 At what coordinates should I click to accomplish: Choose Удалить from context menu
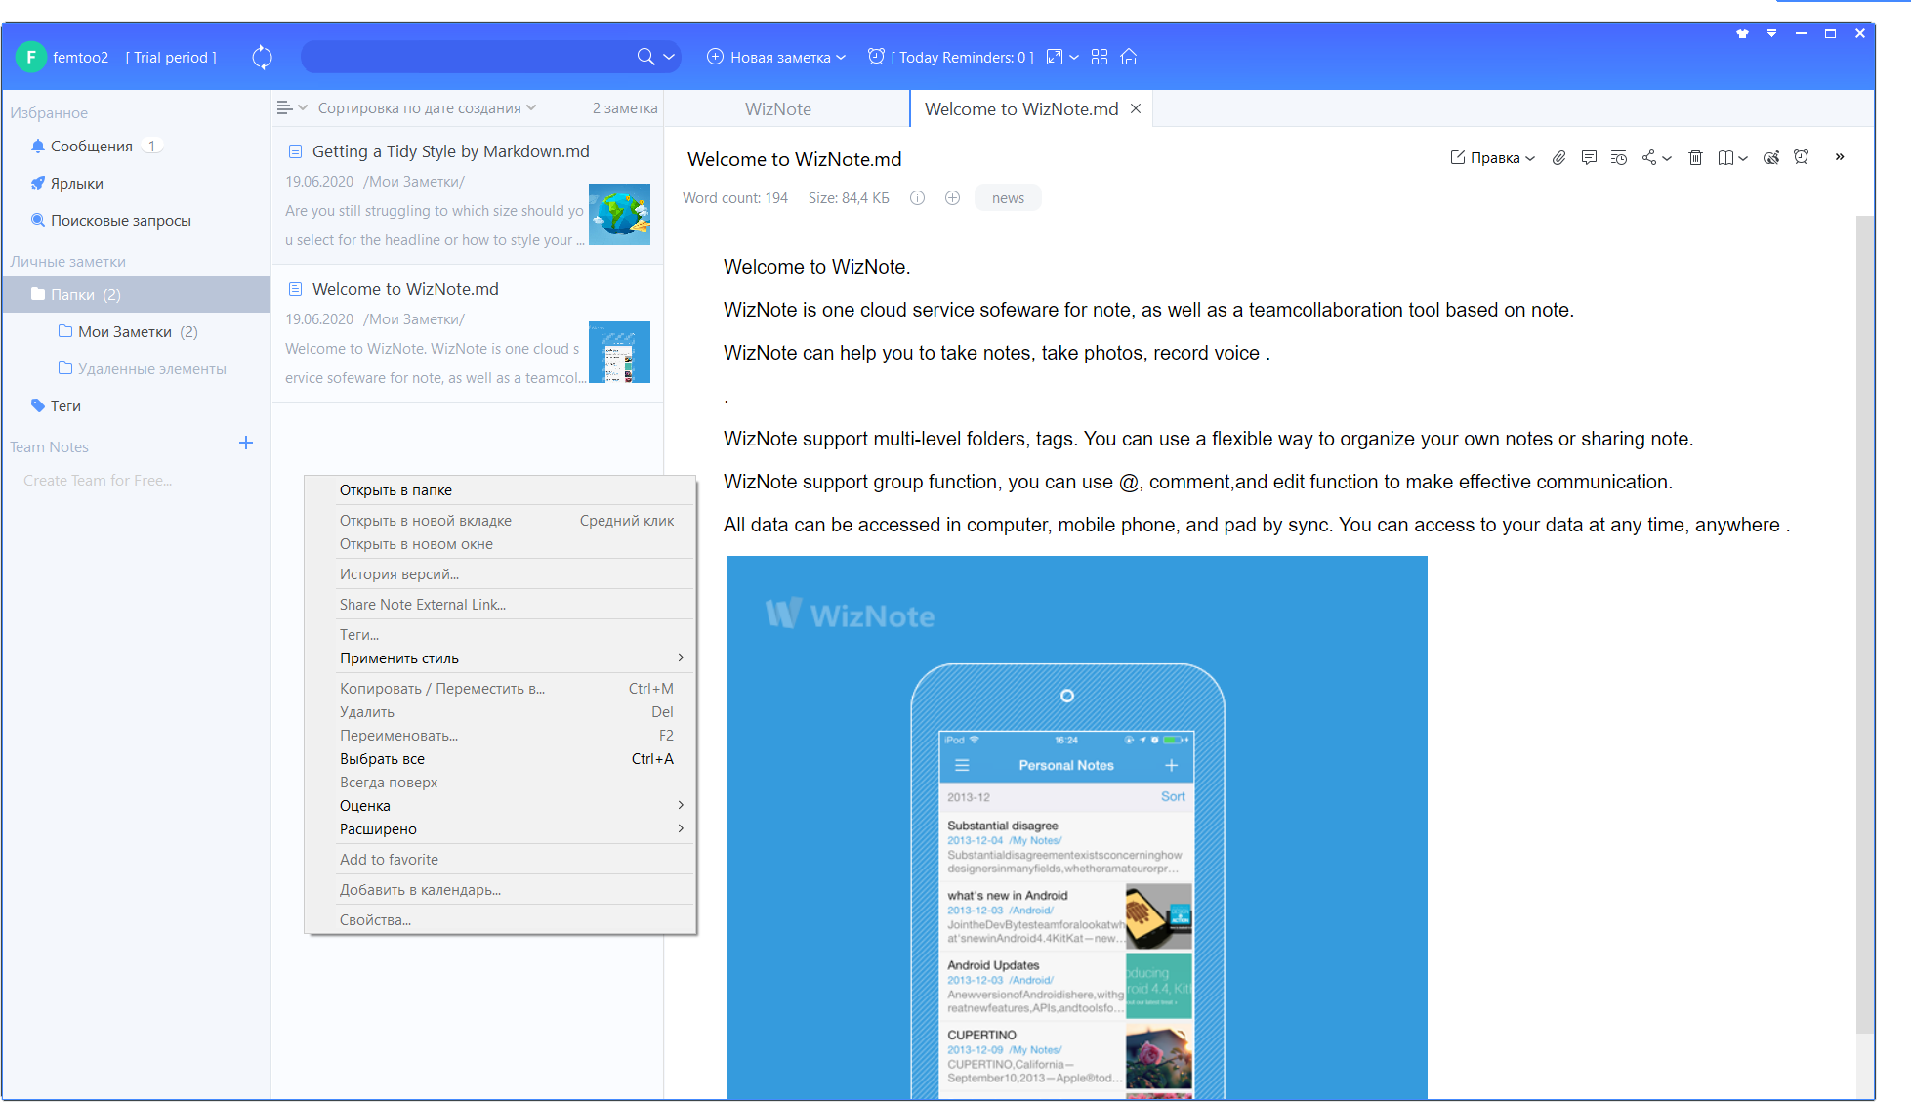pos(501,712)
